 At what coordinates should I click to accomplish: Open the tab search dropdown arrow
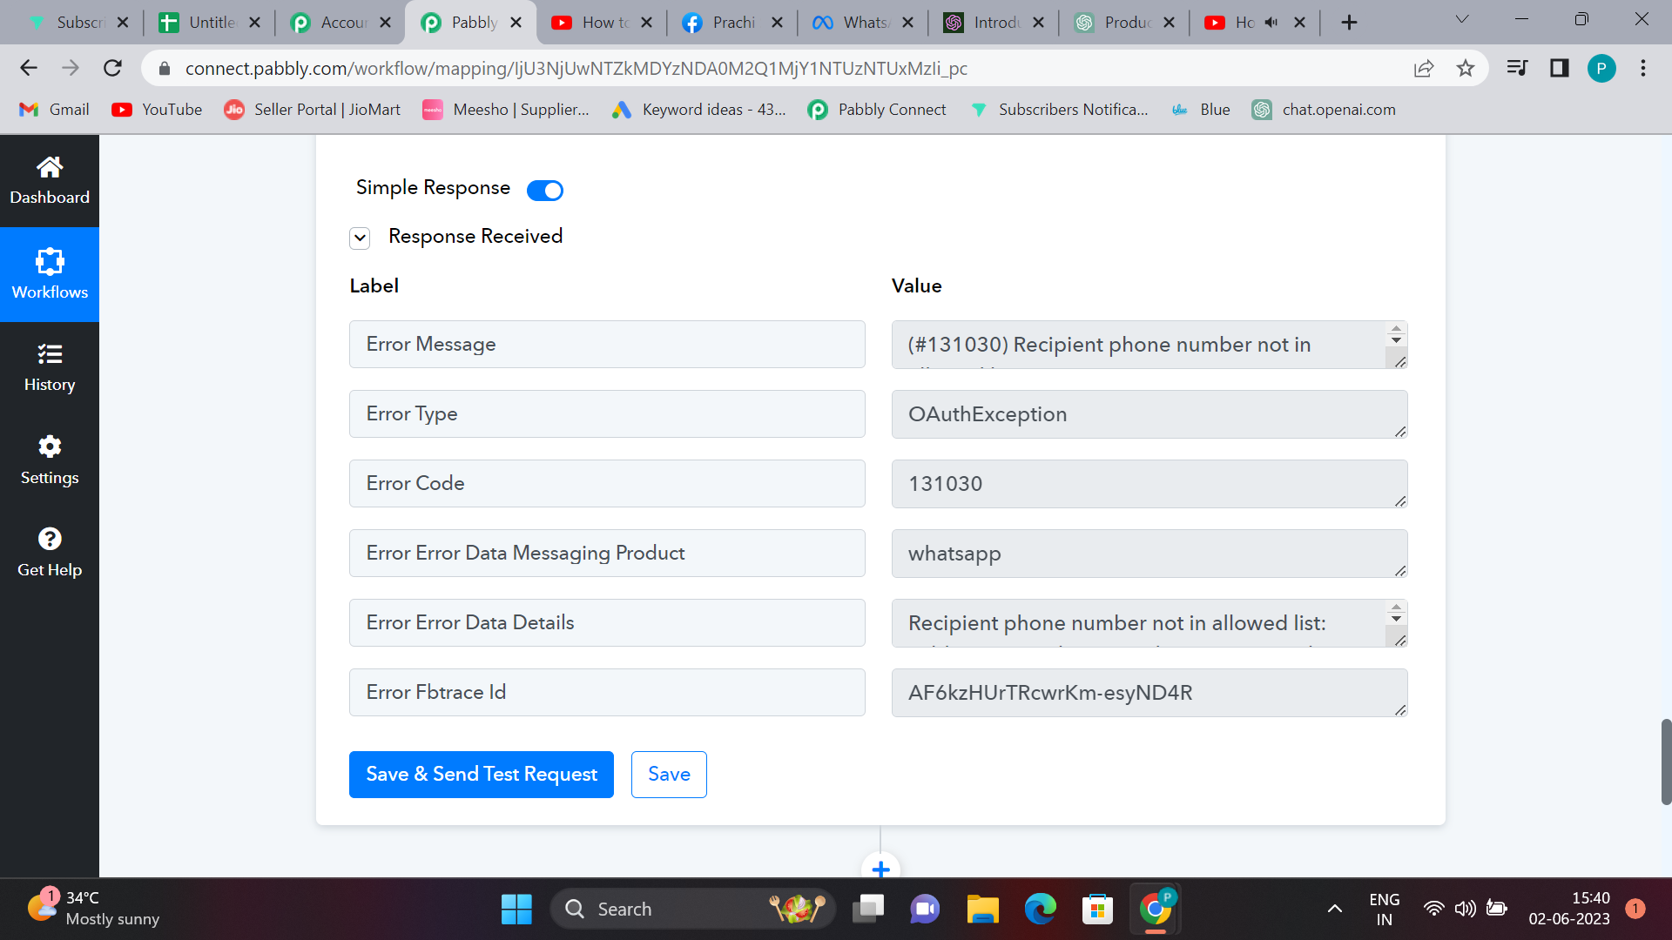(1462, 20)
